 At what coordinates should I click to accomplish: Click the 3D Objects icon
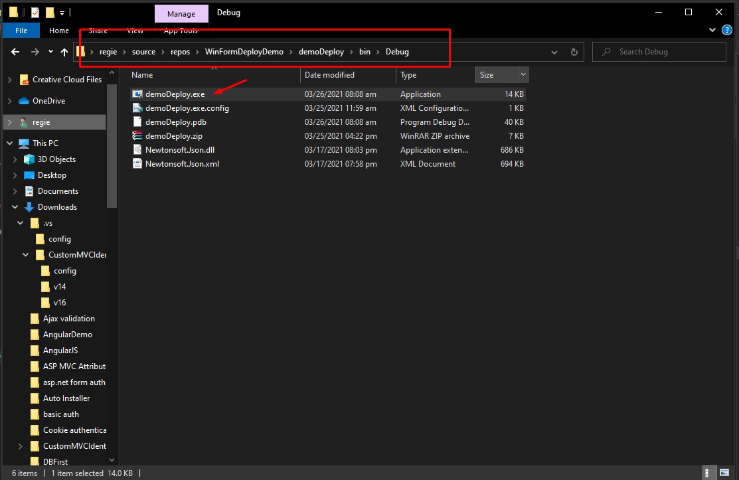pos(29,159)
